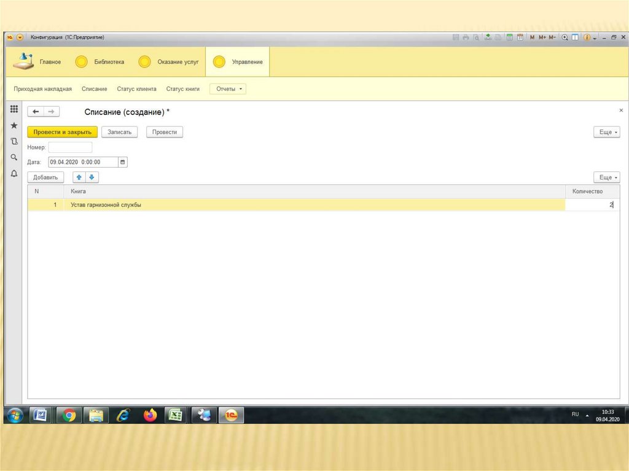Open the 1C main menu dropdown arrow
Viewport: 629px width, 471px height.
click(20, 37)
